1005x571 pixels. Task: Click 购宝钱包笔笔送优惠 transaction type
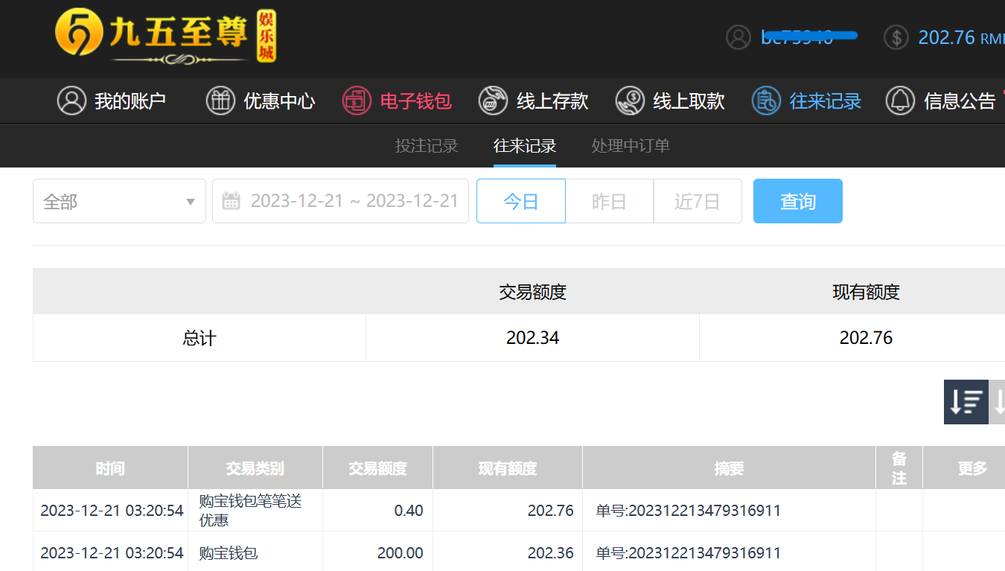click(250, 511)
